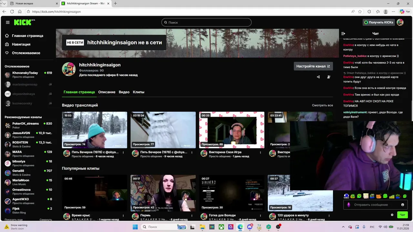Open the chat settings gear icon

coord(392,215)
